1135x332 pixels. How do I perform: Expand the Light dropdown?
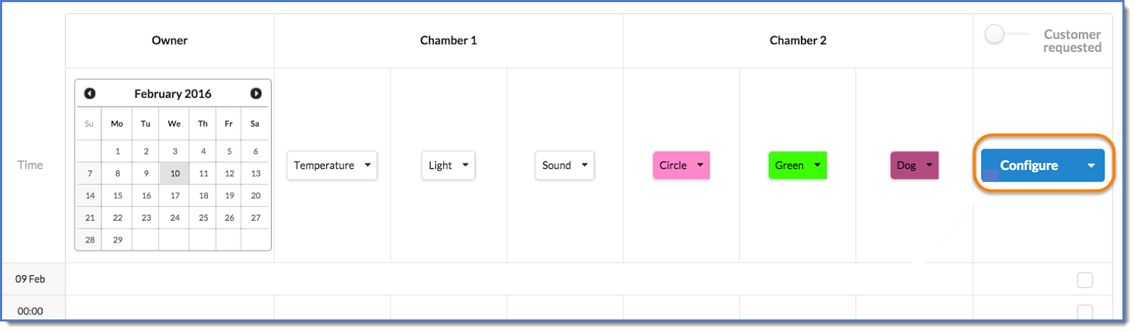[x=448, y=166]
